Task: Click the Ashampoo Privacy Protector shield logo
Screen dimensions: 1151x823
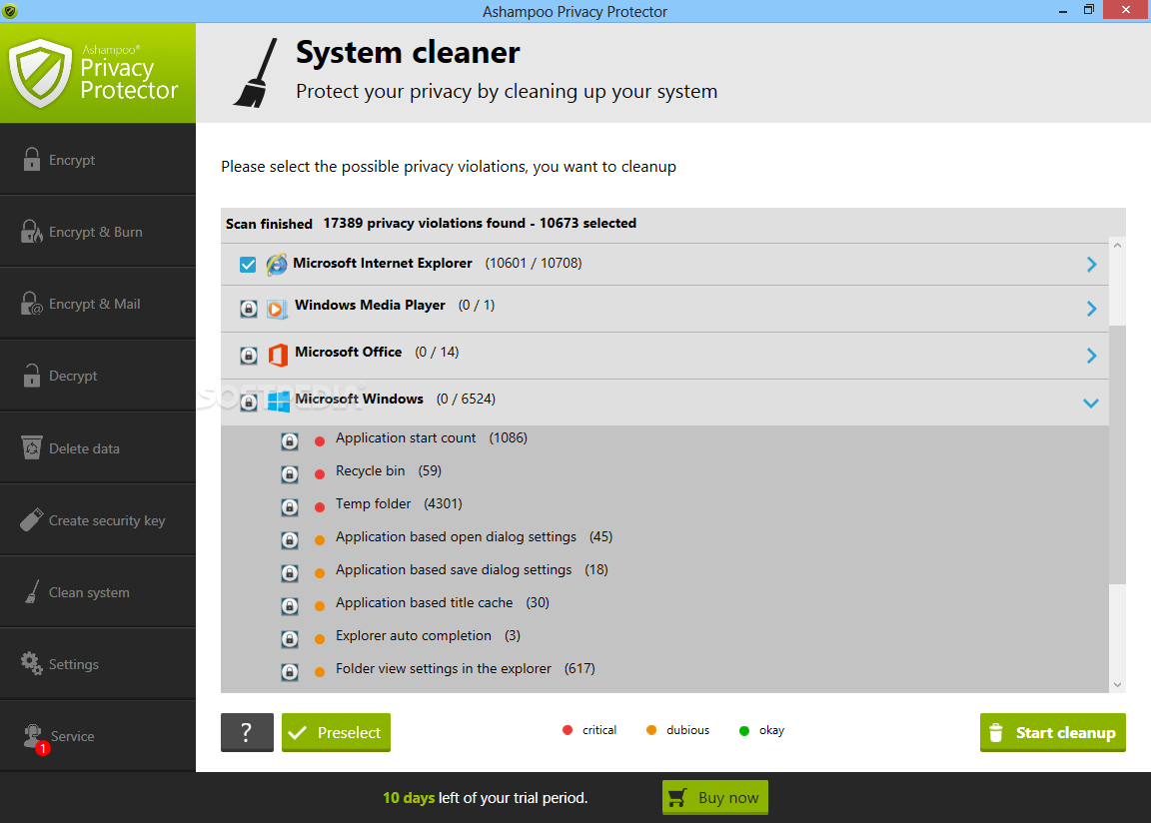Action: click(40, 73)
